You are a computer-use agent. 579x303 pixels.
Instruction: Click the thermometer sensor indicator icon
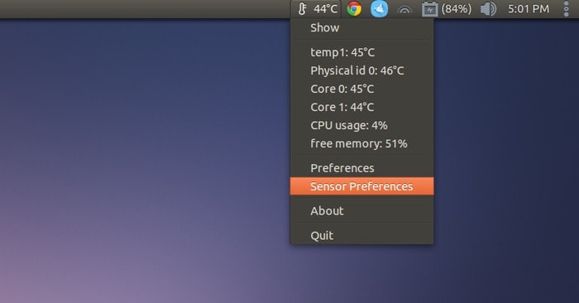pyautogui.click(x=302, y=9)
